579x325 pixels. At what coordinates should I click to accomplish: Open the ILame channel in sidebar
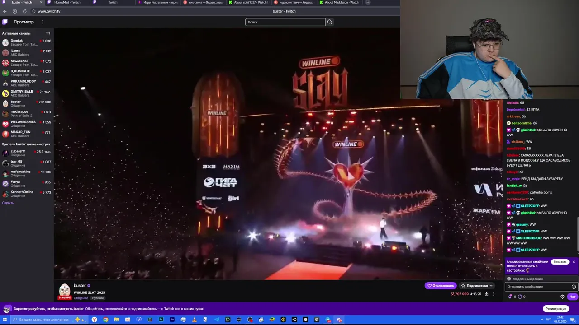27,53
